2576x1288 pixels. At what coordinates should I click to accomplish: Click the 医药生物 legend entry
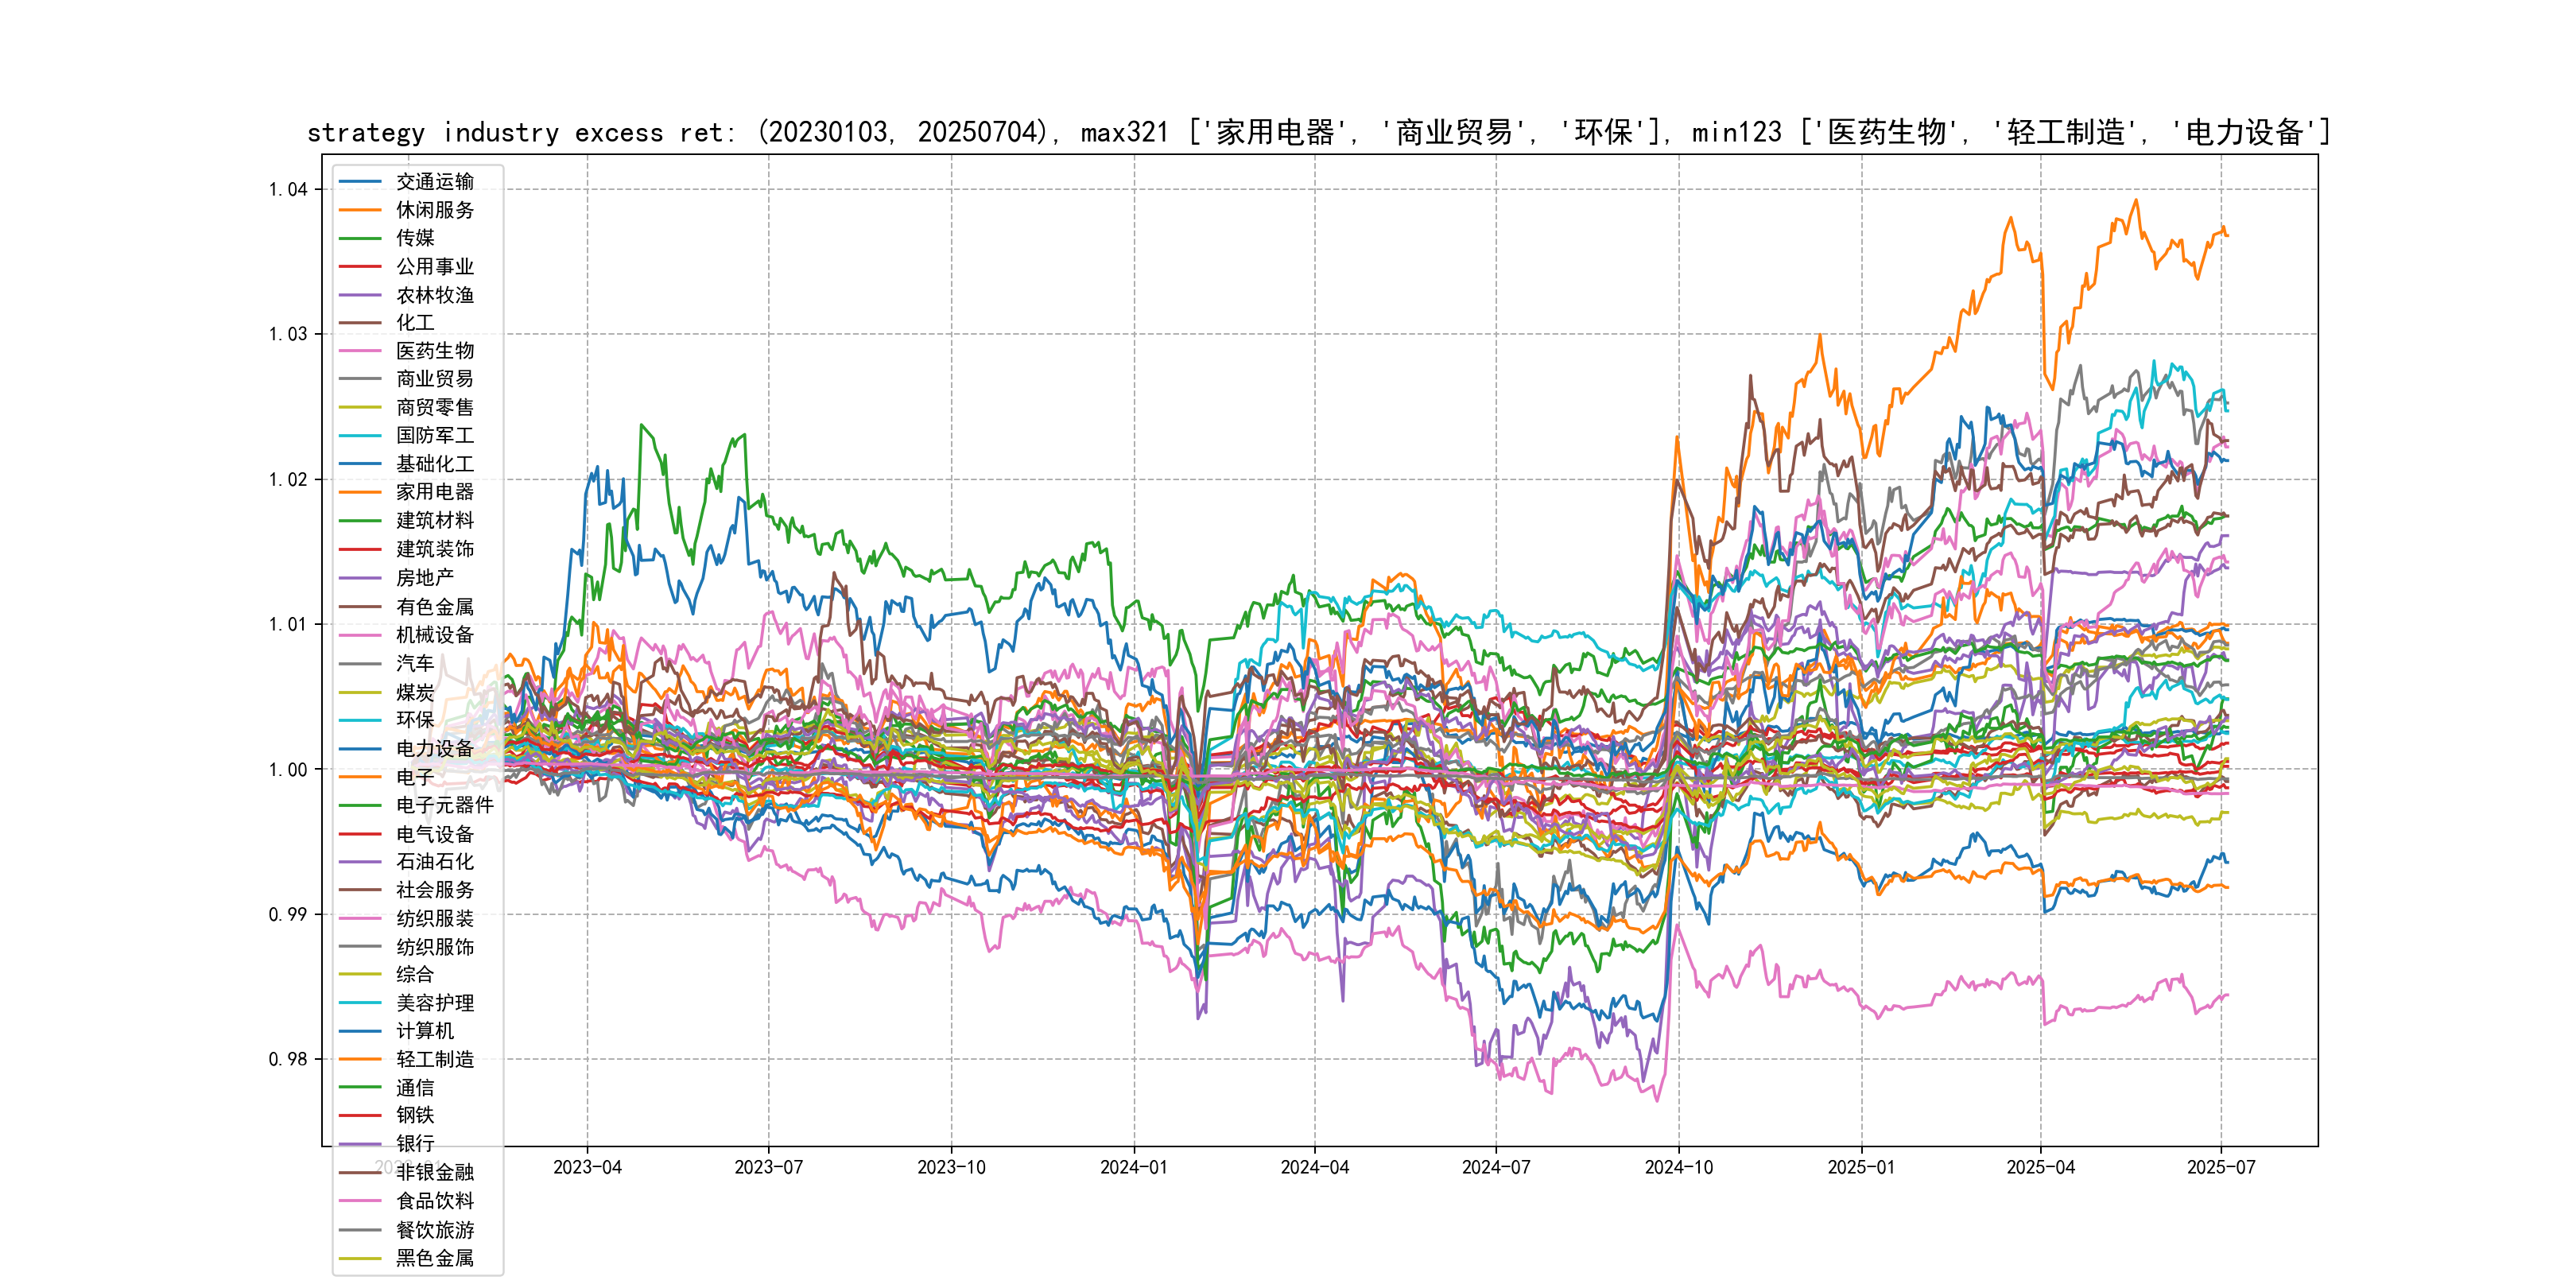tap(434, 351)
